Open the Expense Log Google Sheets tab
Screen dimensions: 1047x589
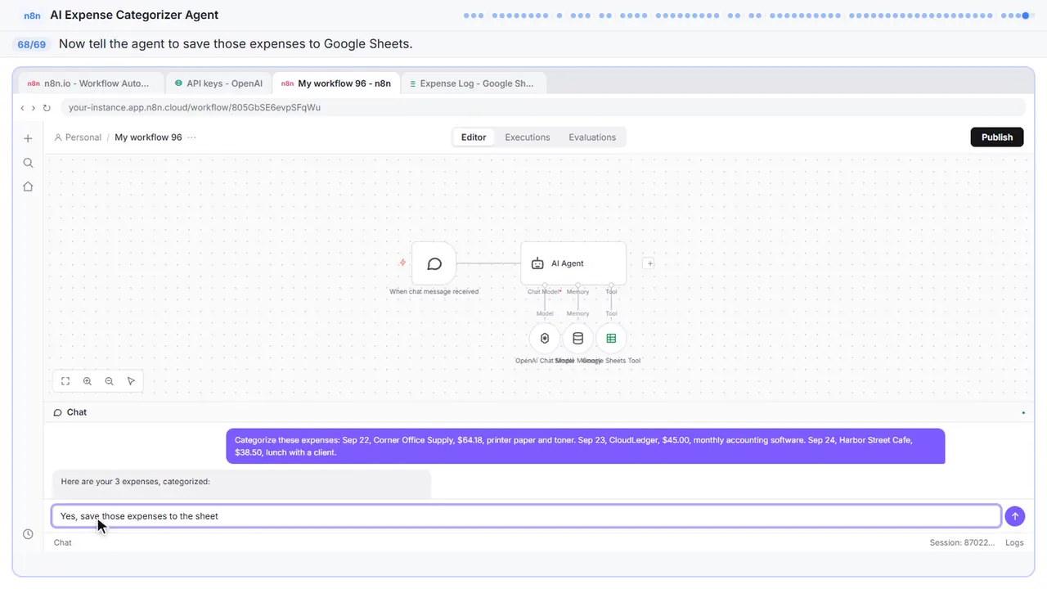coord(472,83)
